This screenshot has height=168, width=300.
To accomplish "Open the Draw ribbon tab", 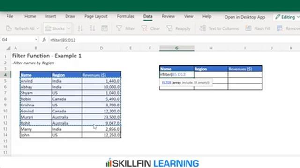I will coord(70,17).
